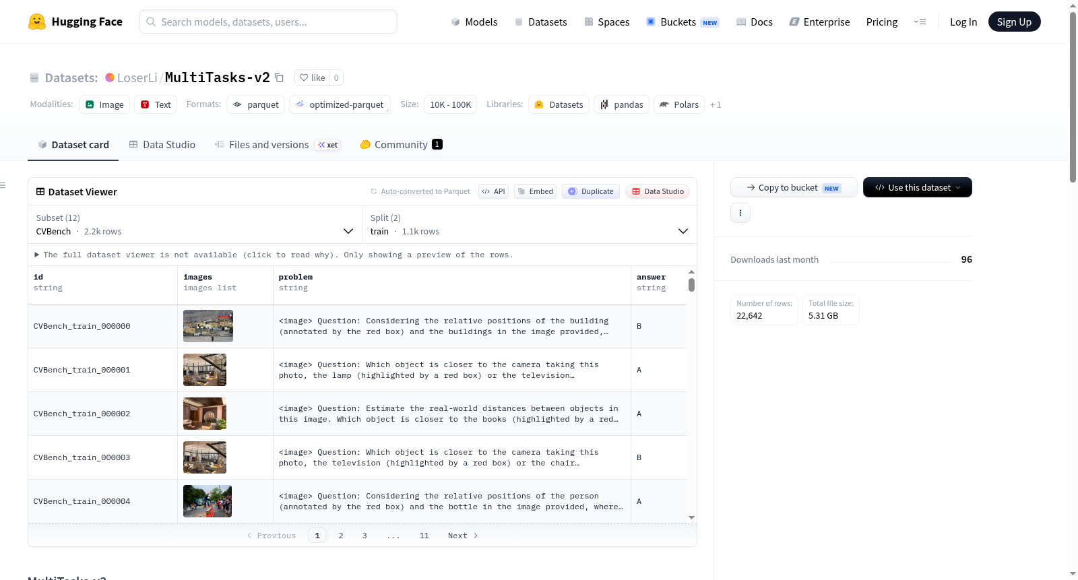
Task: Open the Community tab
Action: [x=401, y=144]
